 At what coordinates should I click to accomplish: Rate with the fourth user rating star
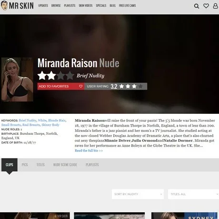click(x=140, y=86)
